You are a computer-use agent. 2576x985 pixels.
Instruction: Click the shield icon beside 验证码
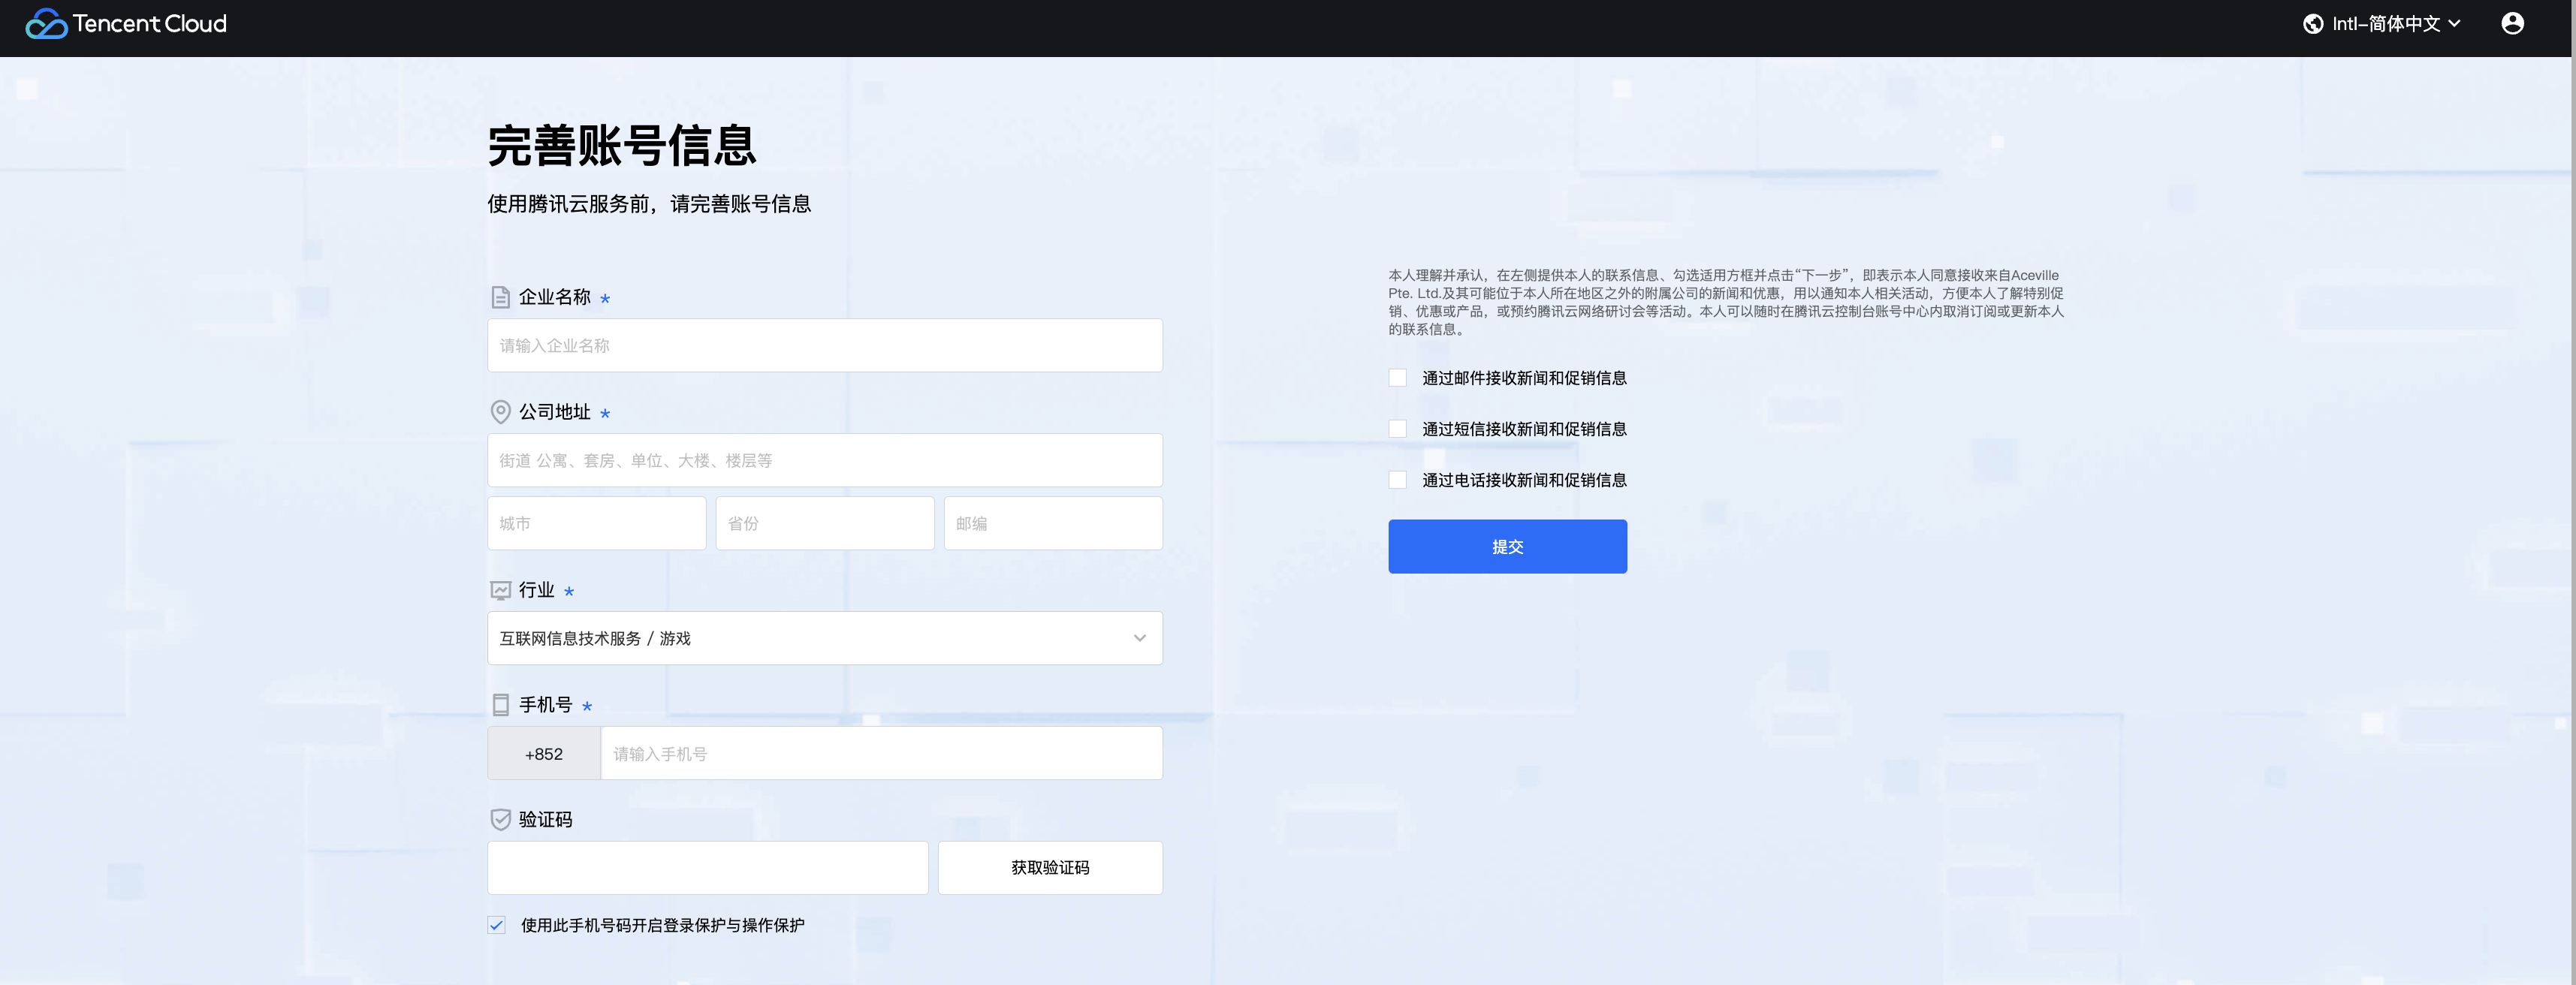[500, 820]
